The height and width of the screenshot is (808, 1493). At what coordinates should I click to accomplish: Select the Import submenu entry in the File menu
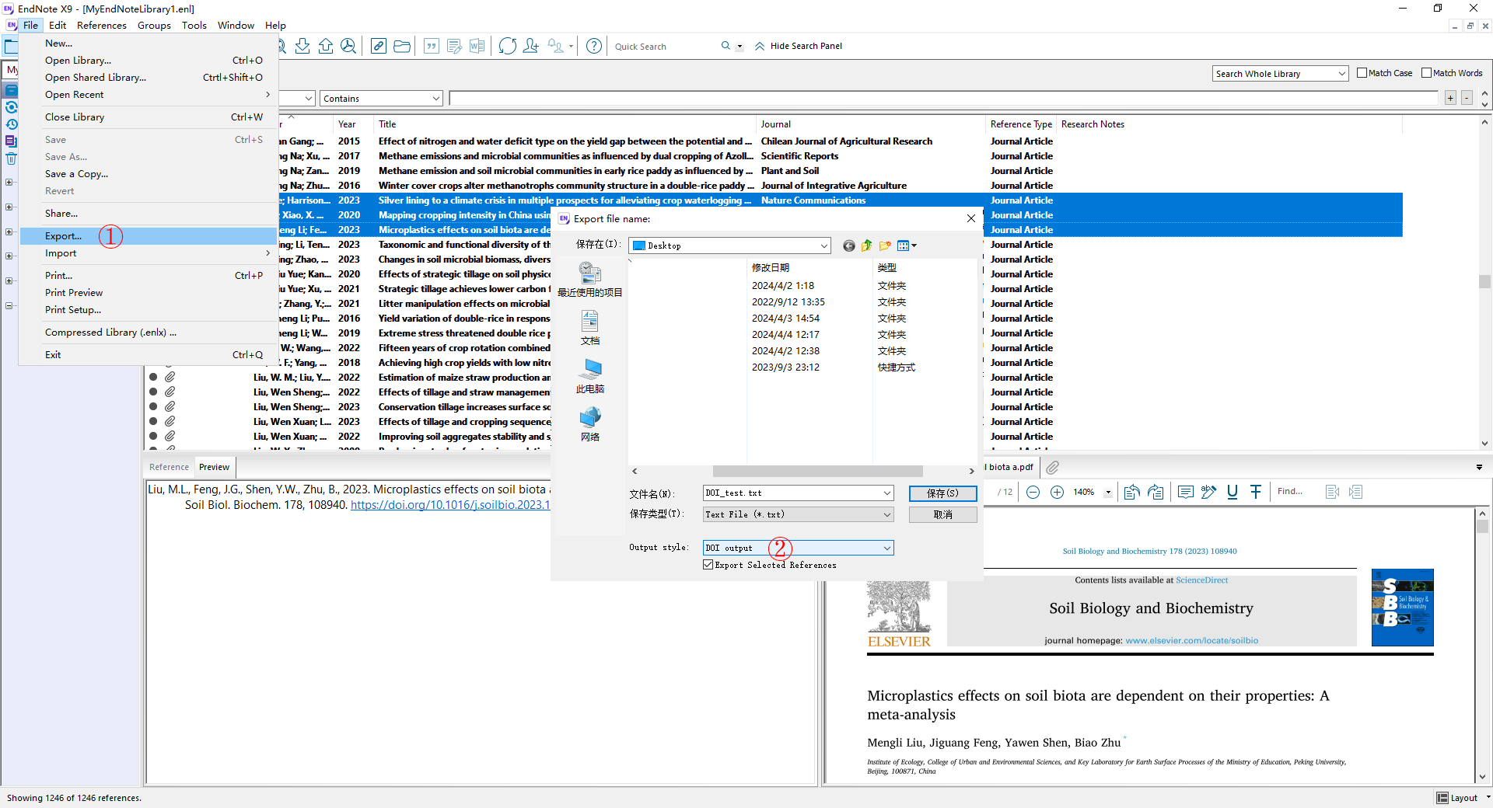[x=149, y=253]
